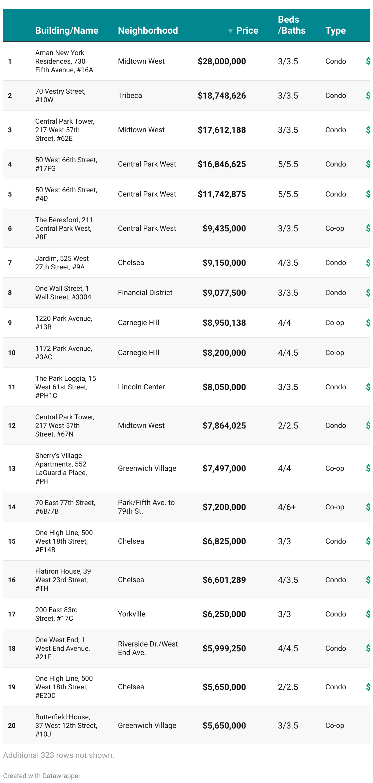Click the Yorkville neighborhood cell
Image resolution: width=373 pixels, height=783 pixels.
tap(131, 614)
